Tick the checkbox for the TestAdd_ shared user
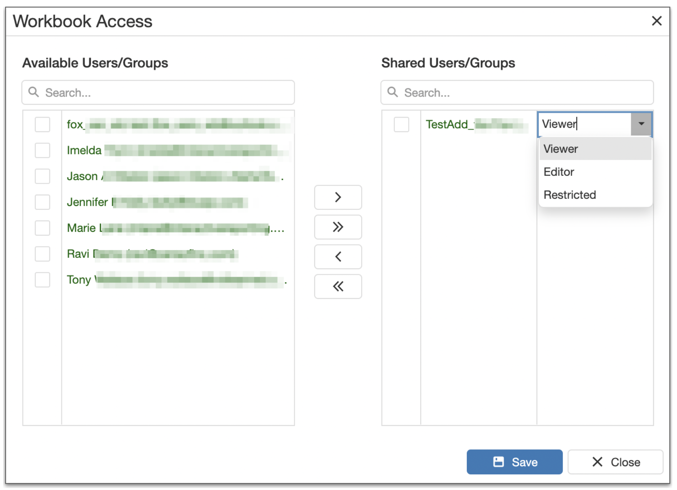This screenshot has height=490, width=677. point(401,125)
